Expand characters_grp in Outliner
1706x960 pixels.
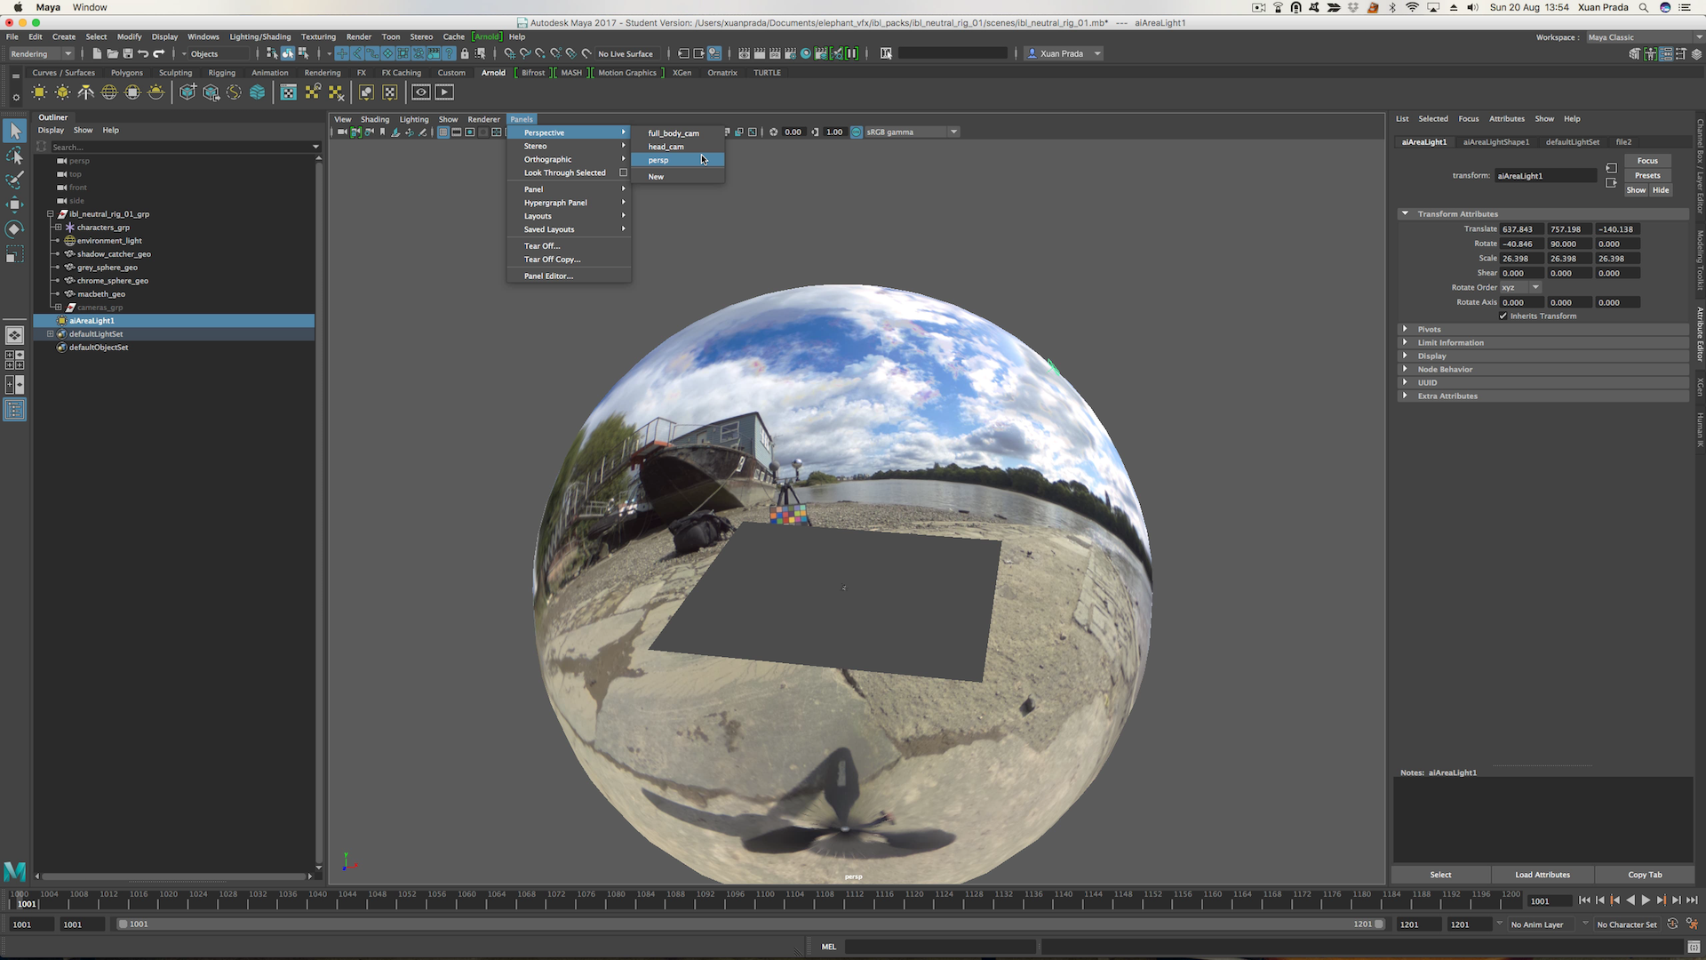point(58,228)
